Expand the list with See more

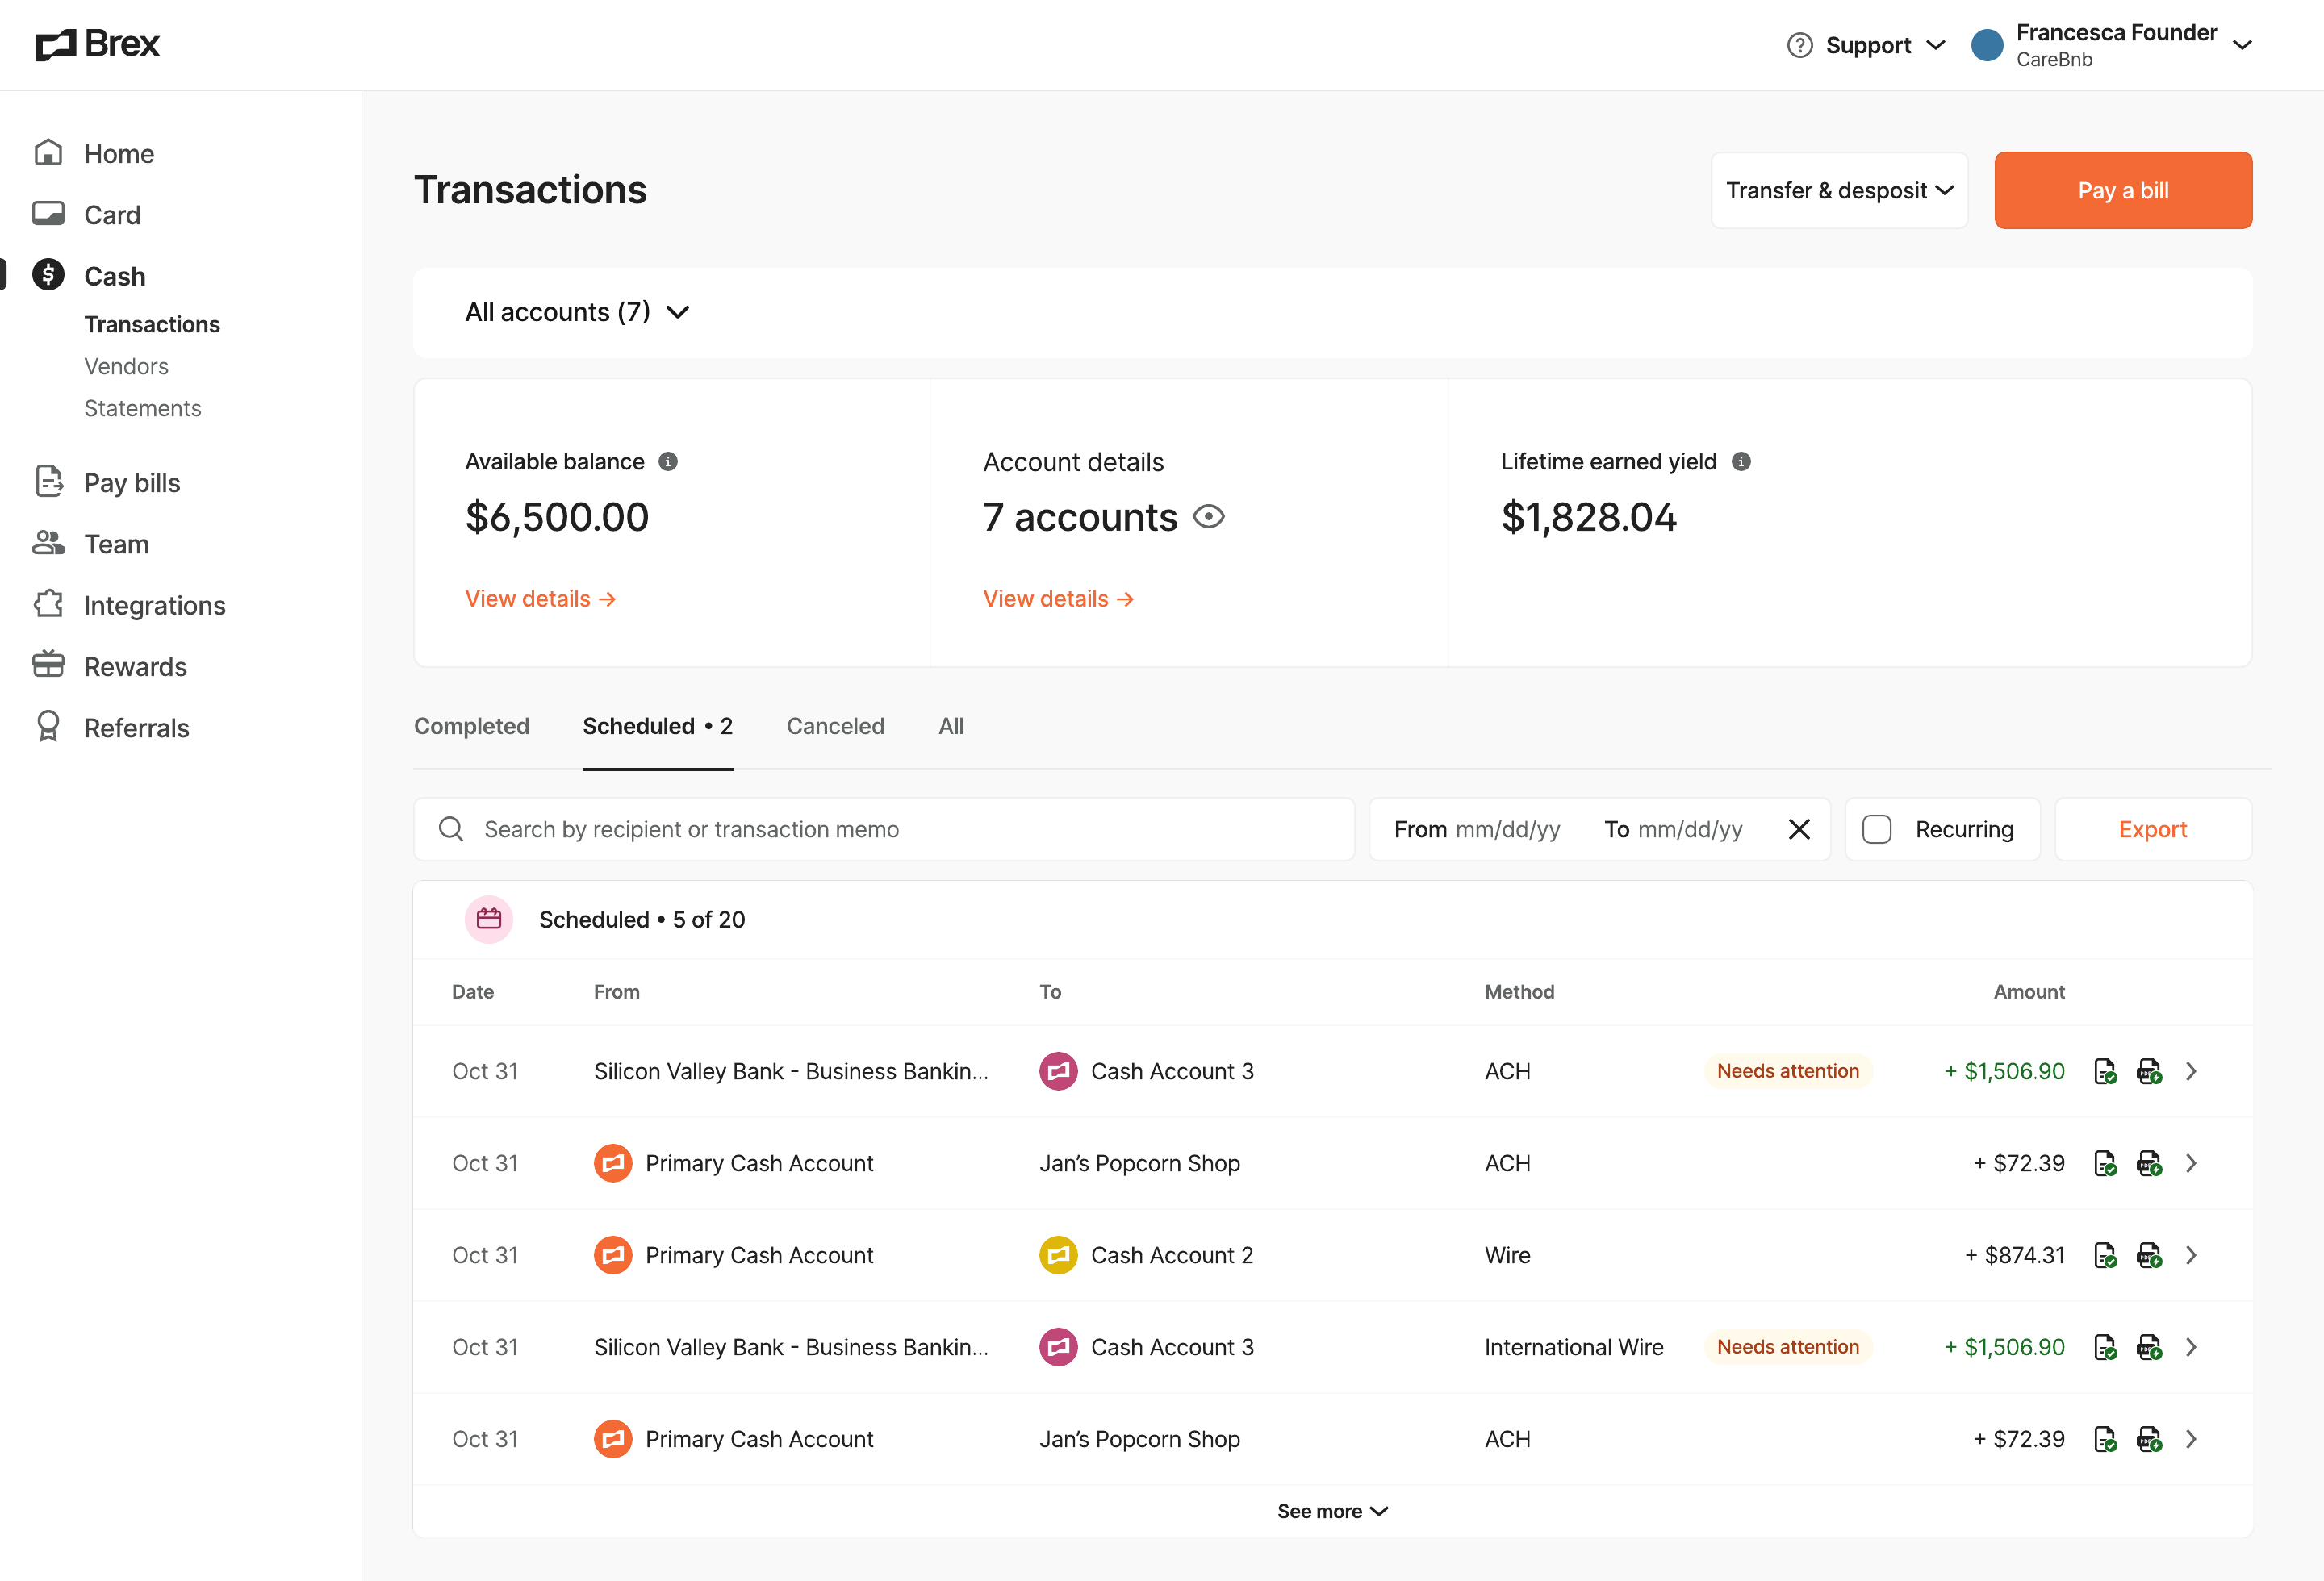point(1332,1511)
